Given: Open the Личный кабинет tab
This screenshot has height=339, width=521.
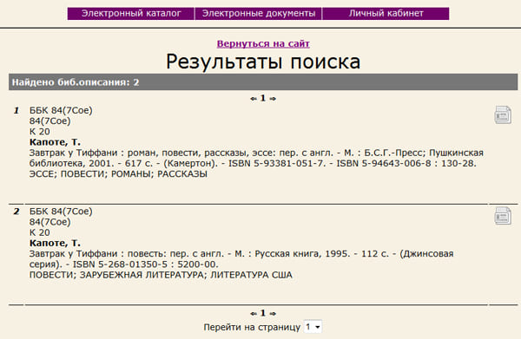Looking at the screenshot, I should click(386, 14).
